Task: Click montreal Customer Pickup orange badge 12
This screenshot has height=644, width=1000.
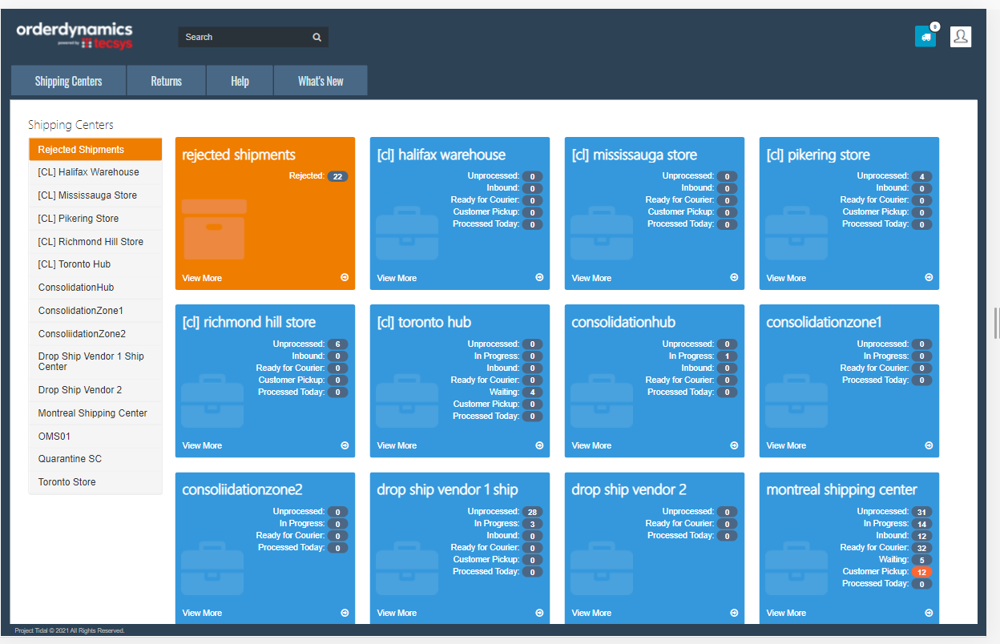Action: coord(921,572)
